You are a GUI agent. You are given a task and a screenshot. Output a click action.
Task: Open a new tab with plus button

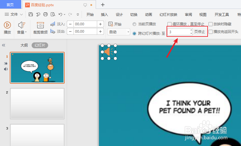[103, 5]
